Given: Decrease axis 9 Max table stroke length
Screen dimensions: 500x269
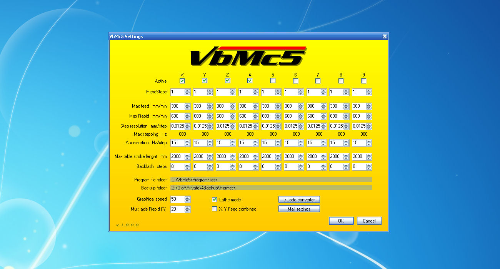Looking at the screenshot, I should (x=369, y=158).
